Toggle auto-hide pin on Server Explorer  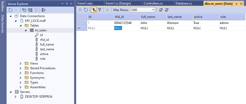click(67, 4)
